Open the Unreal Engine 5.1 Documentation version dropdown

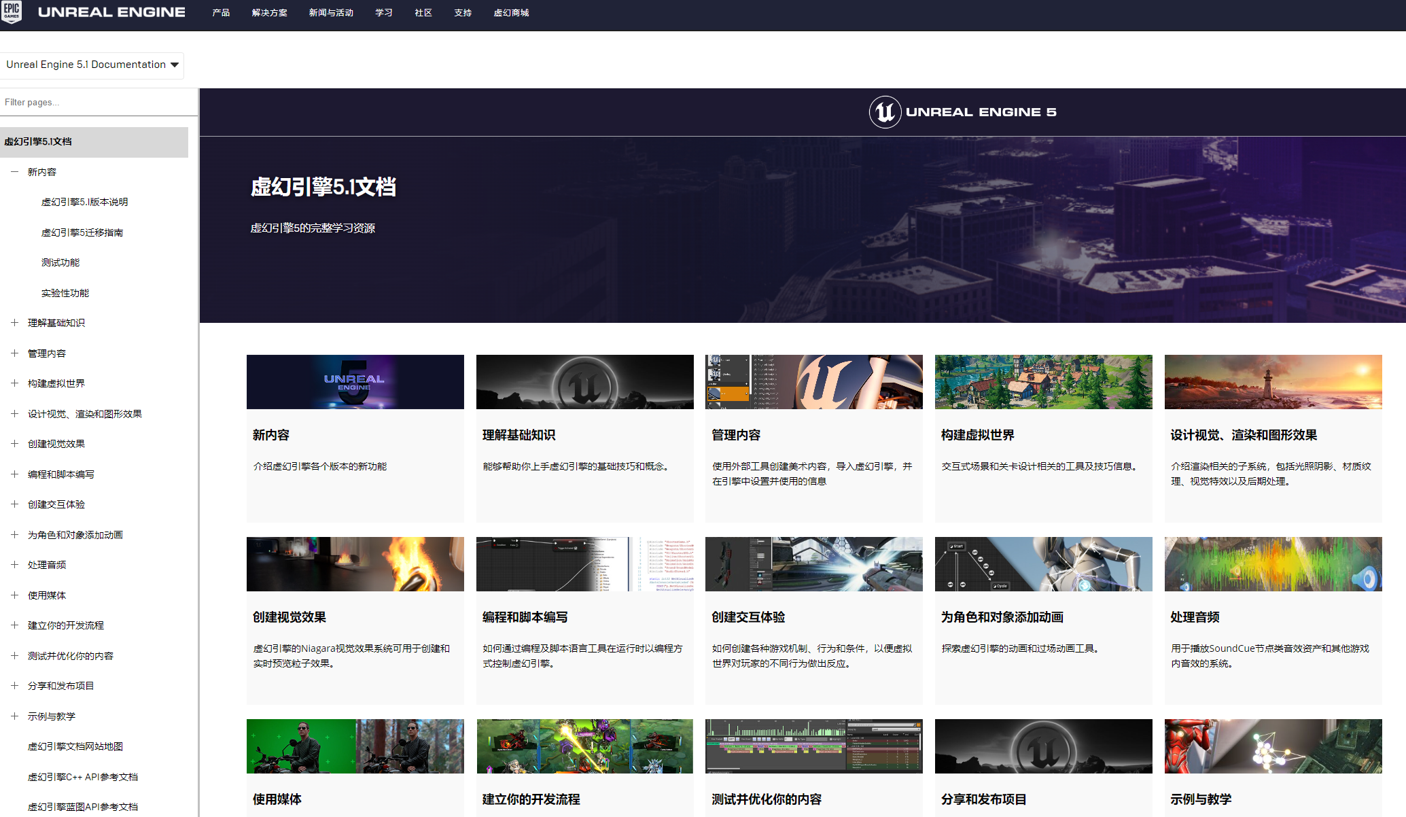click(92, 65)
